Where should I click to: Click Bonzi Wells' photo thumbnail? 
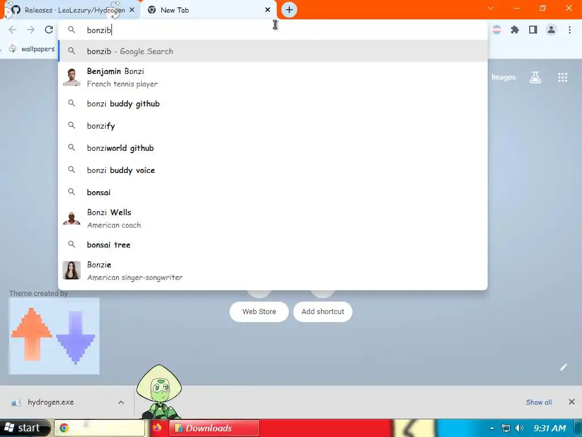[x=72, y=218]
